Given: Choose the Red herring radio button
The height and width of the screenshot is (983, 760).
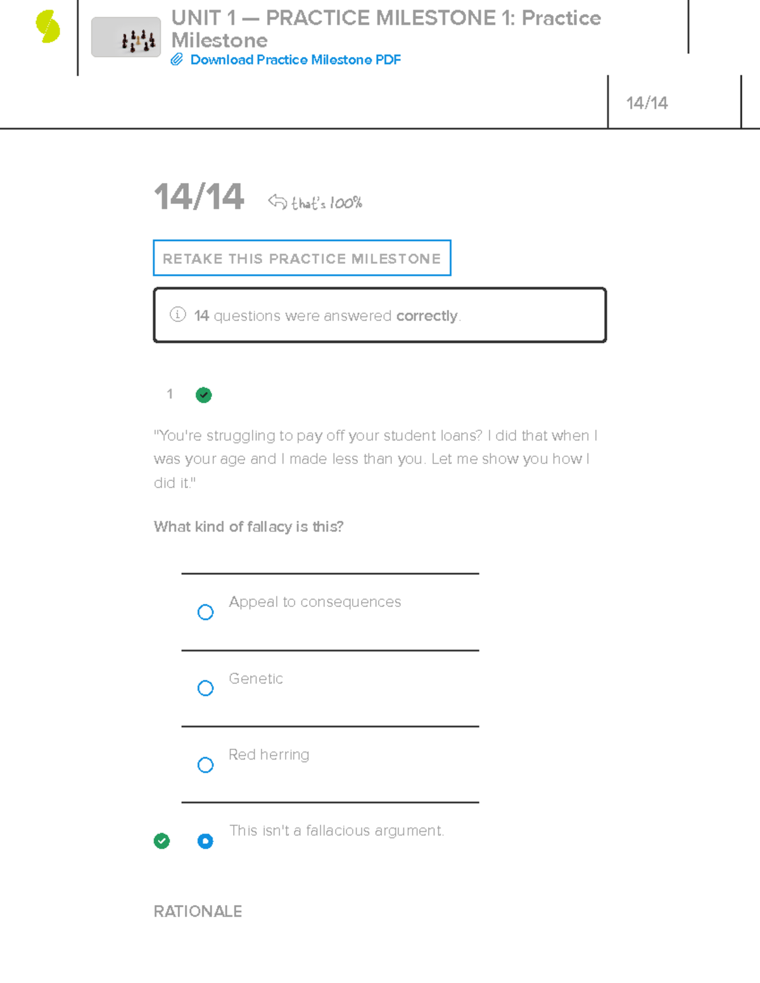Looking at the screenshot, I should click(x=205, y=765).
